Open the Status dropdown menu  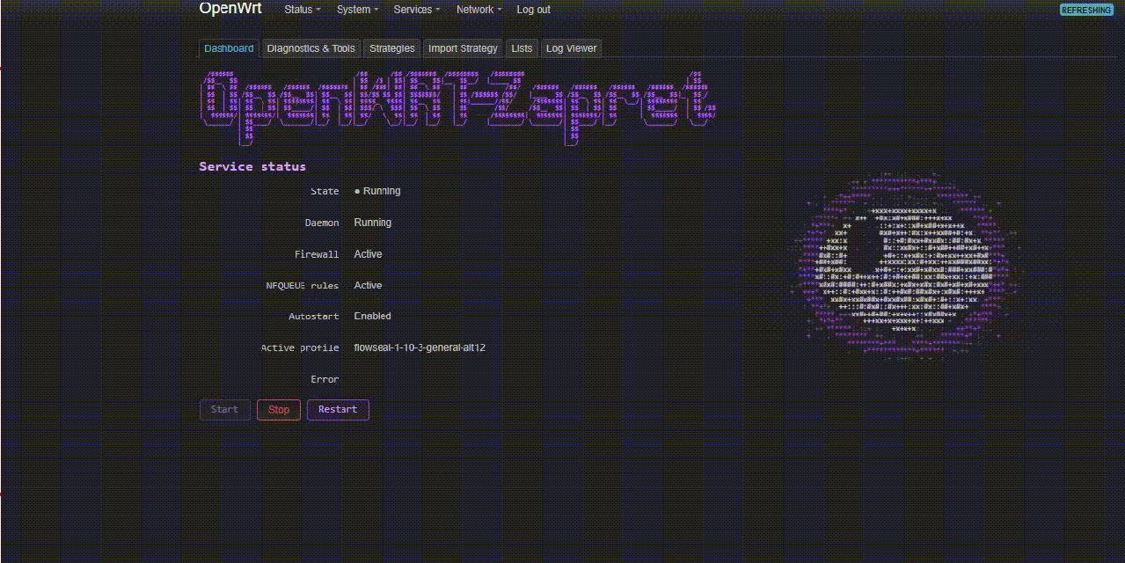(x=303, y=10)
